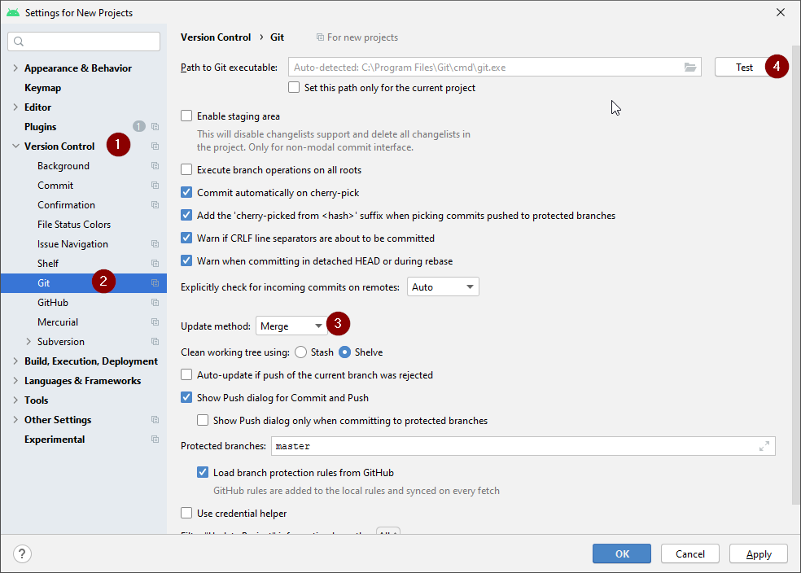The height and width of the screenshot is (573, 801).
Task: Expand the Tools section
Action: point(15,400)
